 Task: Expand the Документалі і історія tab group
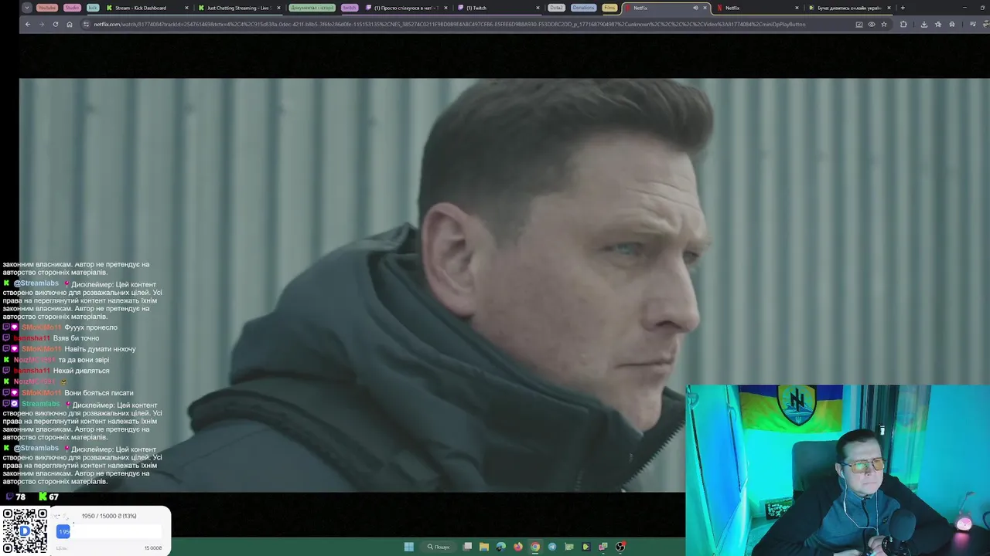pos(312,8)
